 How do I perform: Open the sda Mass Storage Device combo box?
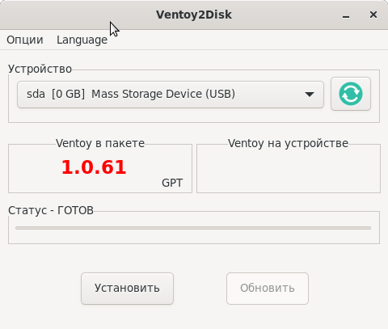coord(171,95)
